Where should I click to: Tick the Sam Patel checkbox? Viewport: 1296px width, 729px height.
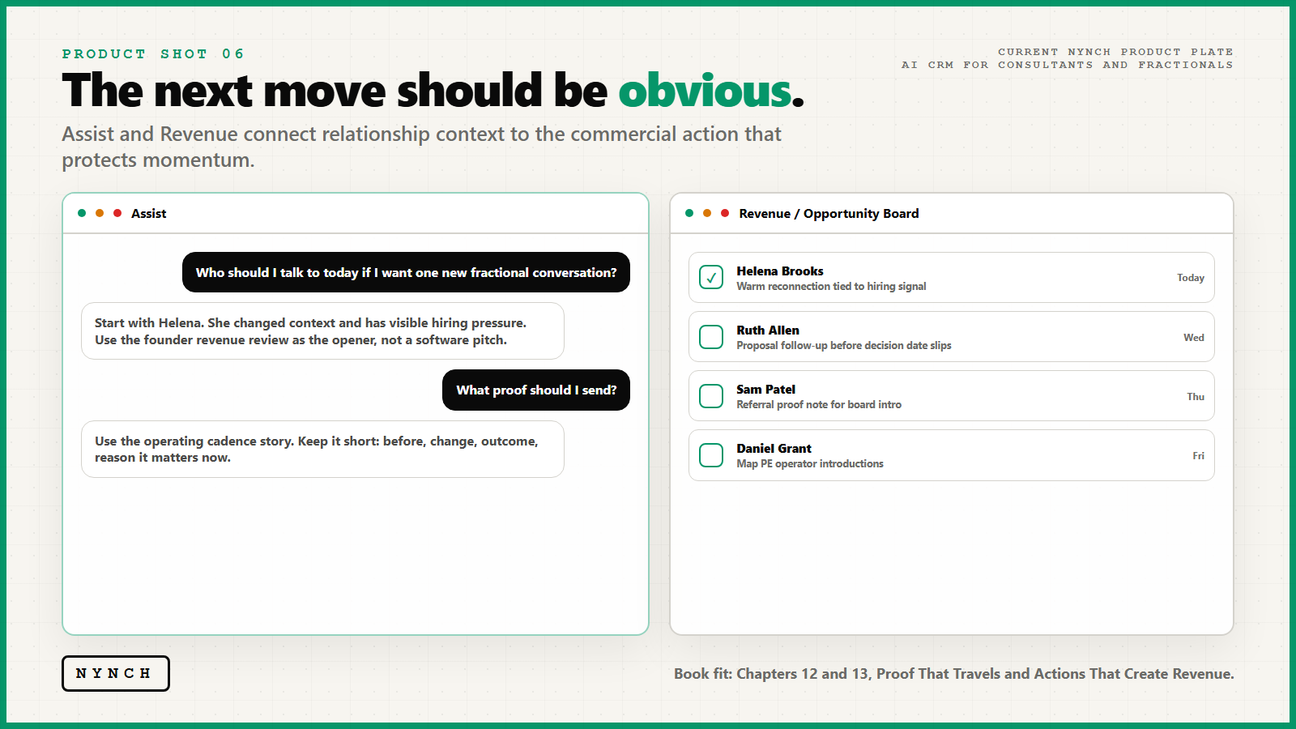(x=711, y=396)
